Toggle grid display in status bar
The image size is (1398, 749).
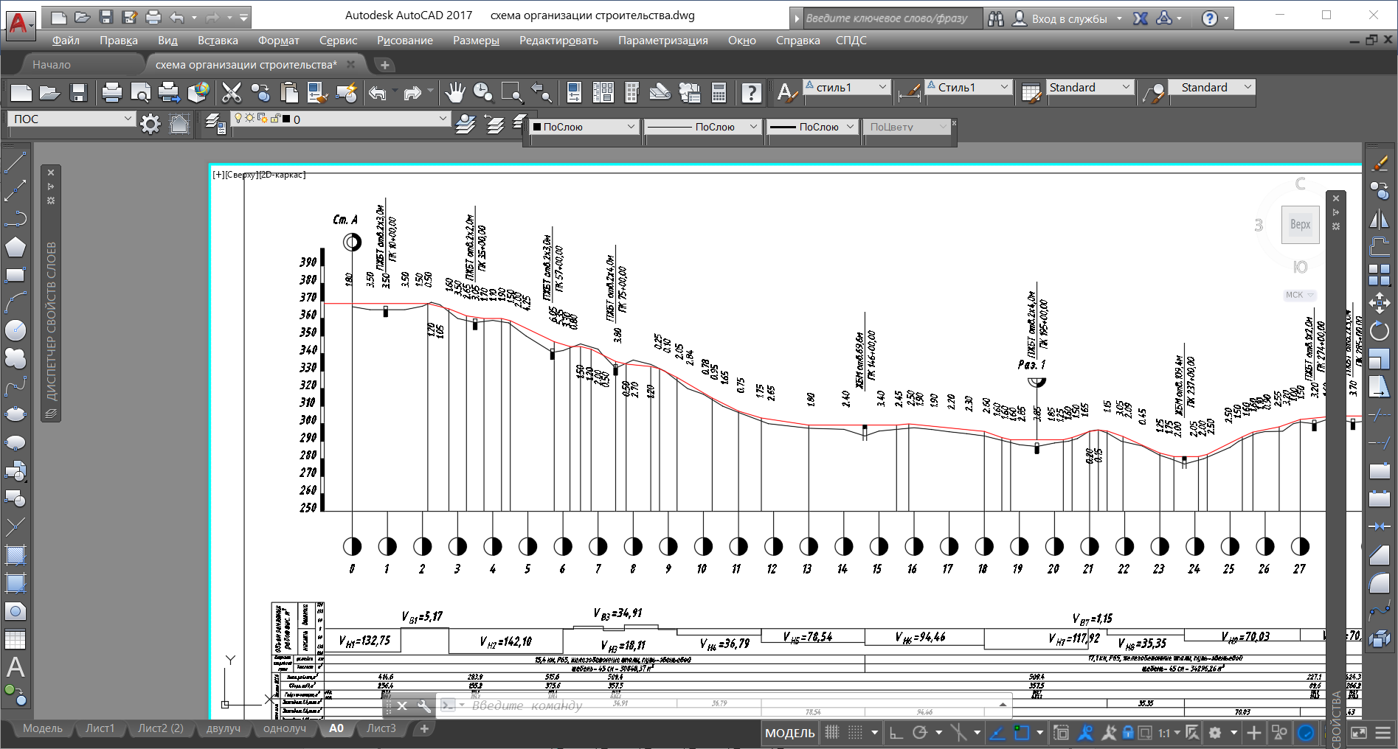[x=832, y=733]
